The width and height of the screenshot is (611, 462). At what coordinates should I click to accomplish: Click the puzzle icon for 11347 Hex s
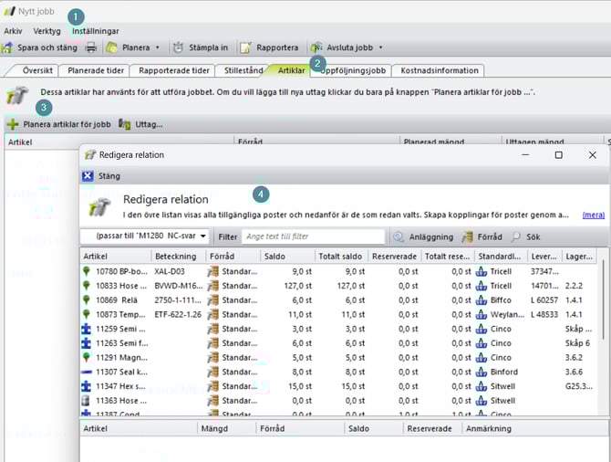click(86, 386)
